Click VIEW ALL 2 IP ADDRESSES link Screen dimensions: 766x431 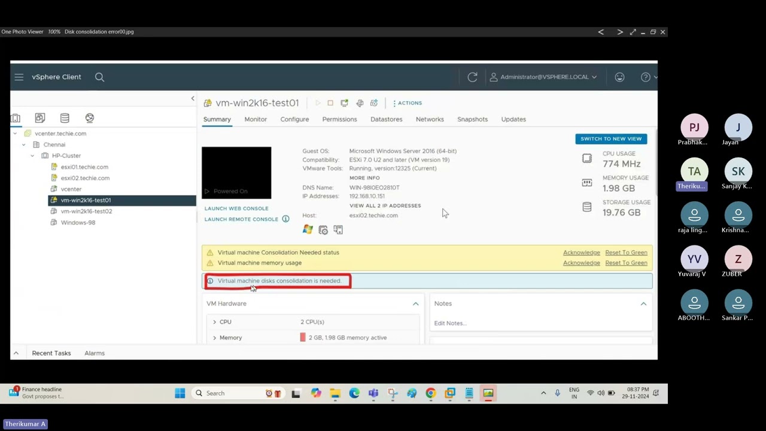pos(385,205)
